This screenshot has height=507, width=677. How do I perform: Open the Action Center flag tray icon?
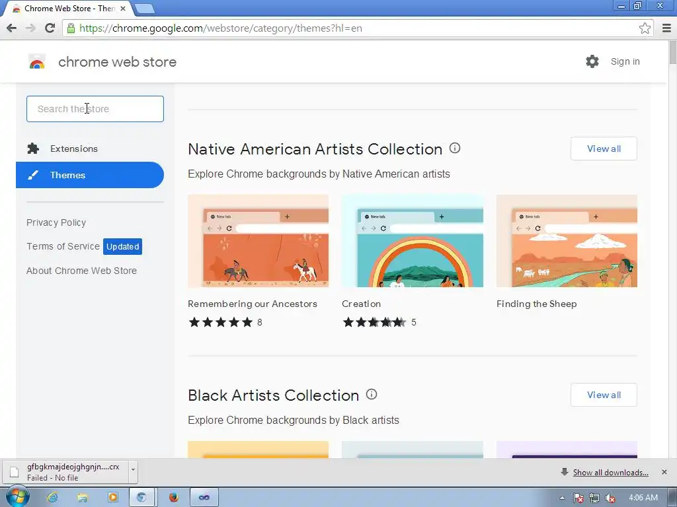(578, 498)
